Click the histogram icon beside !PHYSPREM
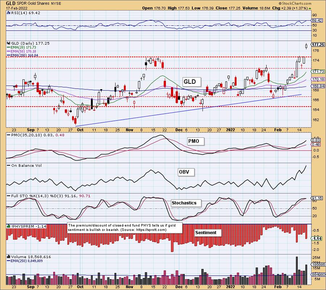The height and width of the screenshot is (290, 326). pos(9,226)
